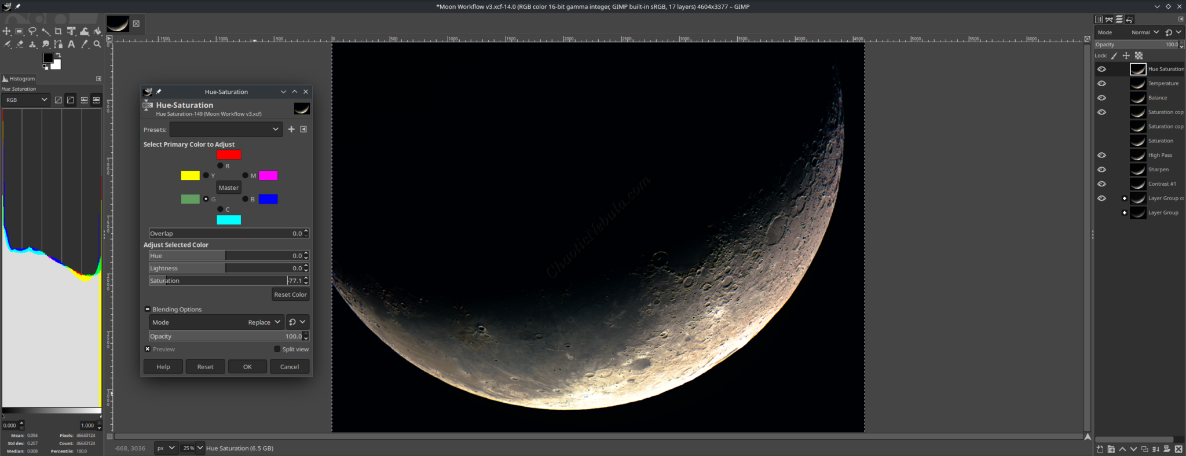Viewport: 1186px width, 456px height.
Task: Reset colors to default black and white
Action: (45, 68)
